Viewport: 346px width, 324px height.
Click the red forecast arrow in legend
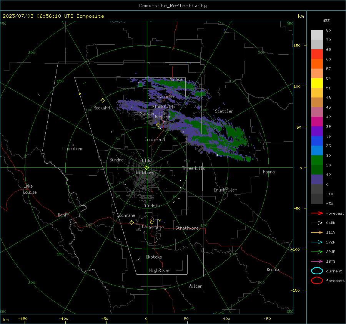(317, 213)
